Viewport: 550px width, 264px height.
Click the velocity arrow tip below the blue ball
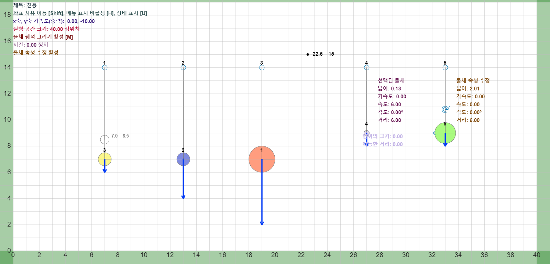coord(183,197)
